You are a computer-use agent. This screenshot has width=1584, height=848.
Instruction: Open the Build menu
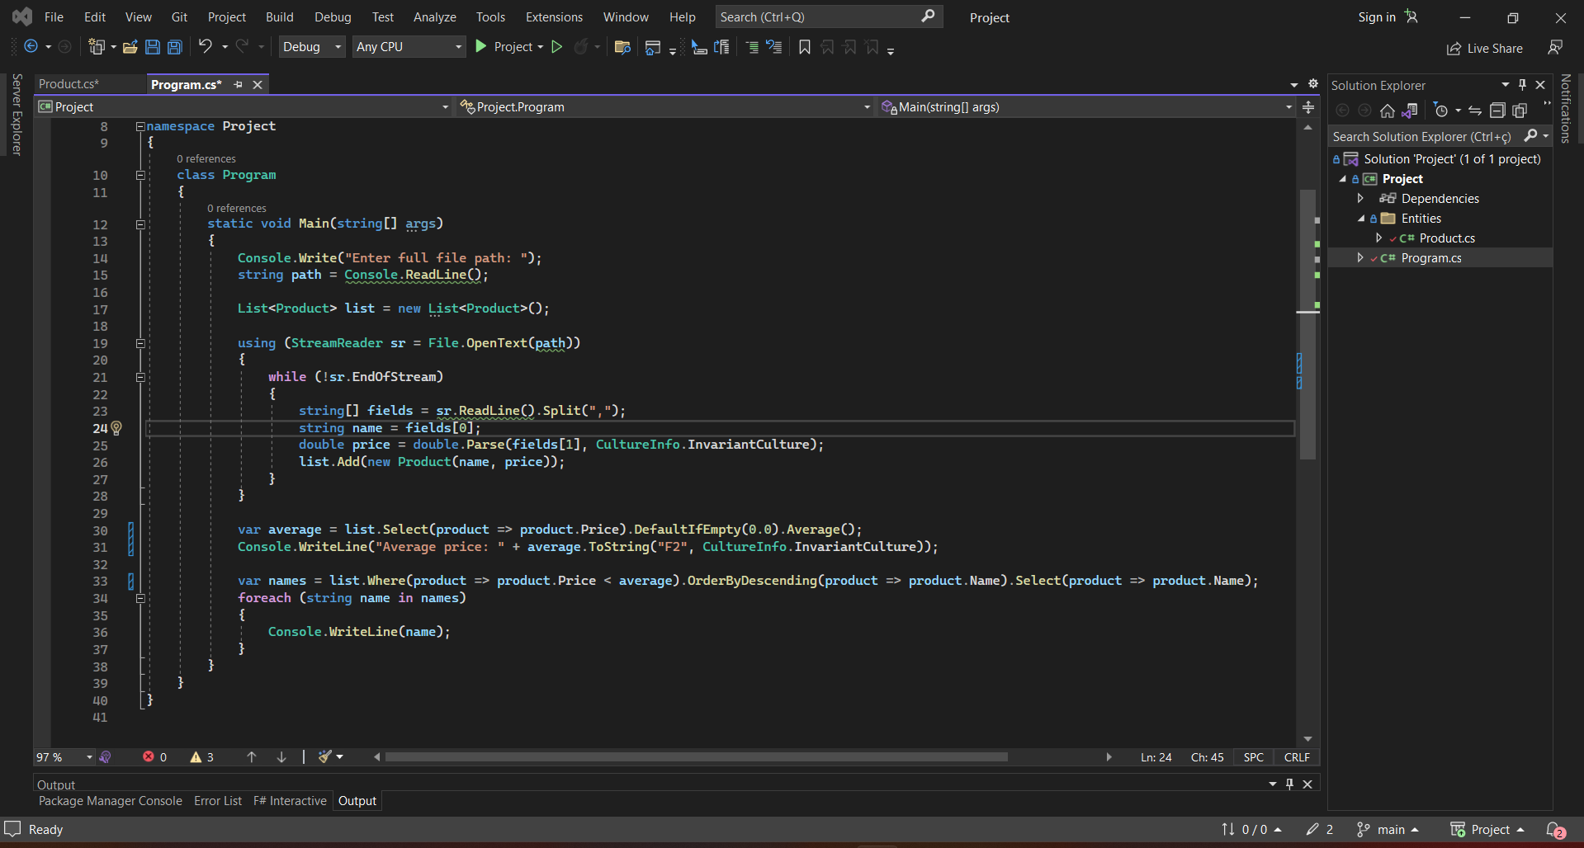[279, 17]
